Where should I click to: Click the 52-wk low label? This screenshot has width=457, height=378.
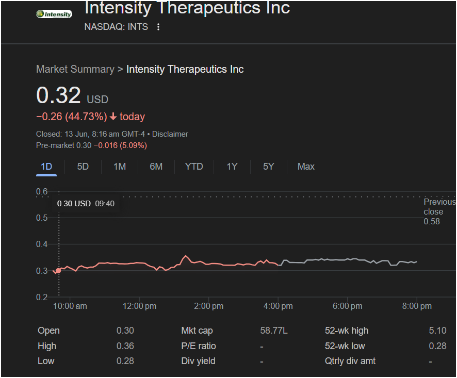[x=345, y=346]
